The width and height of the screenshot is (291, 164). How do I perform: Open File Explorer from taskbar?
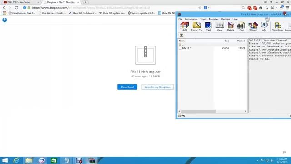[29, 160]
